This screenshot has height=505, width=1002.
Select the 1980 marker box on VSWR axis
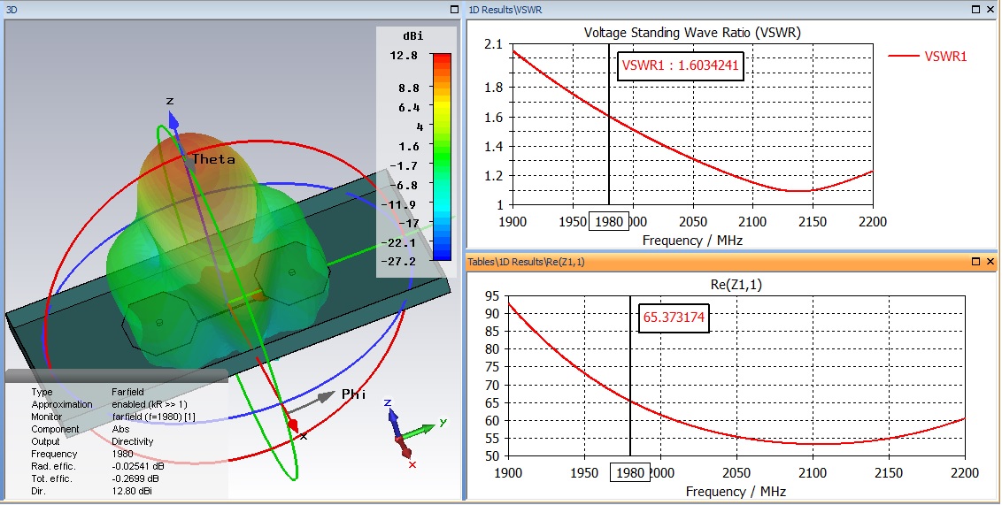pos(609,221)
